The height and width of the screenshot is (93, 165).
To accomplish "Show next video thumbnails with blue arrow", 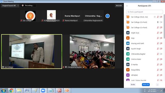I will click(108, 16).
